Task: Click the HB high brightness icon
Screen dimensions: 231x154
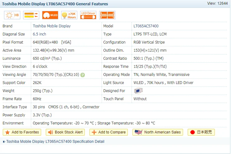Action: tap(12, 15)
